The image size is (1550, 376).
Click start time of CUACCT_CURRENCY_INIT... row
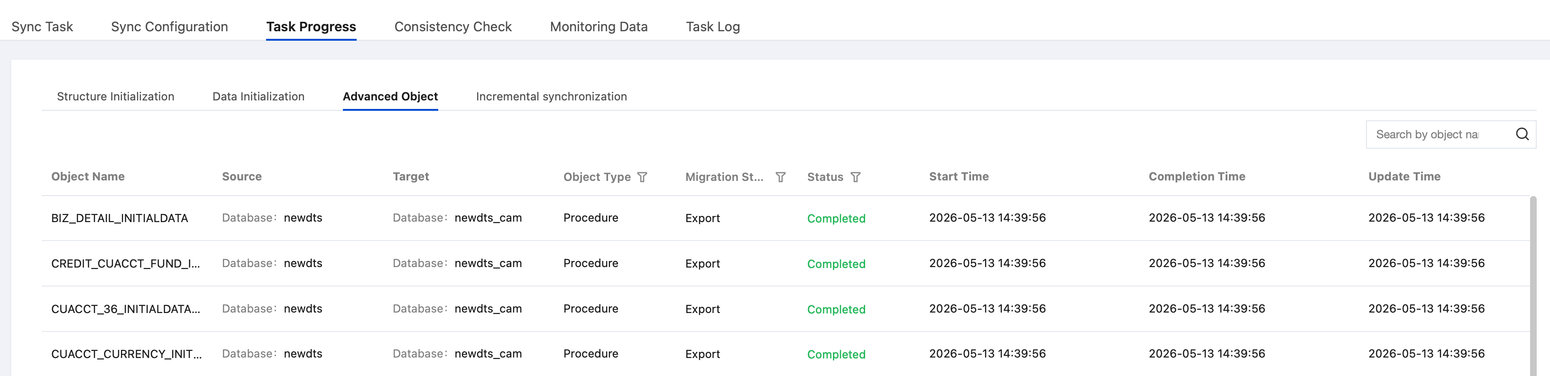point(987,354)
